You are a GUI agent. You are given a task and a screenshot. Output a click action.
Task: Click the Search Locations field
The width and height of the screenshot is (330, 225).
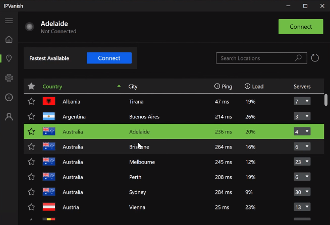pyautogui.click(x=257, y=58)
